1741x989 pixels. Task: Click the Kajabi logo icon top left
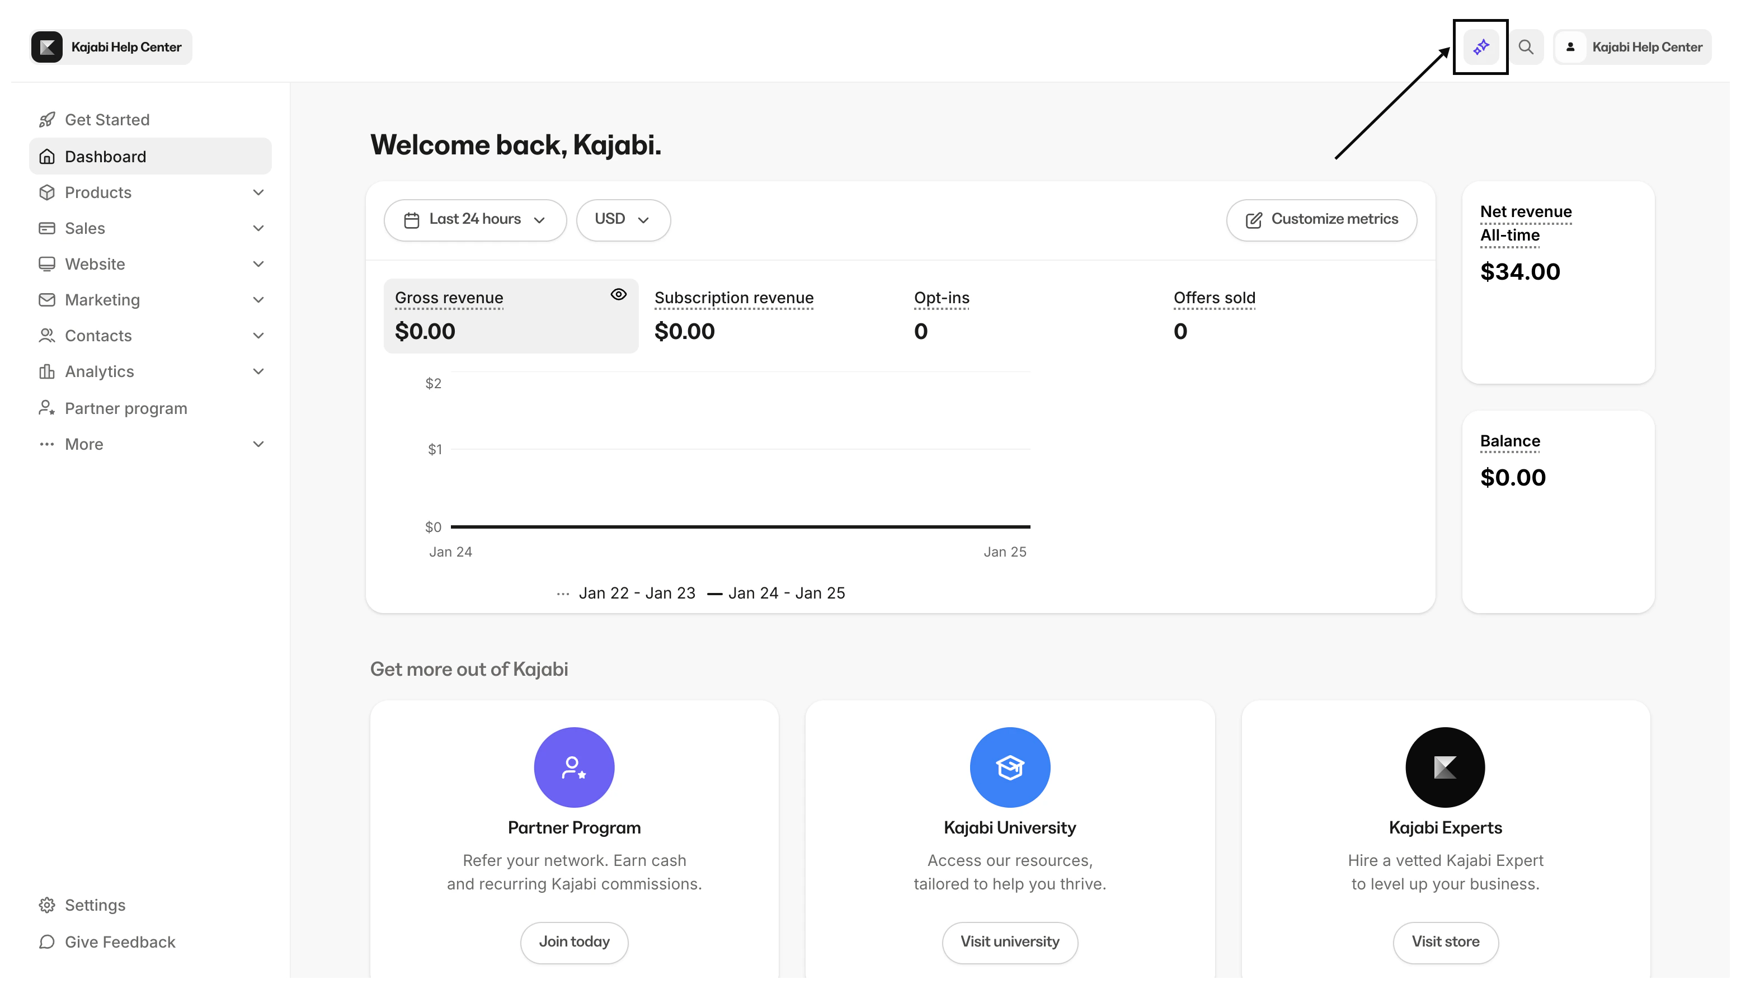(x=47, y=47)
